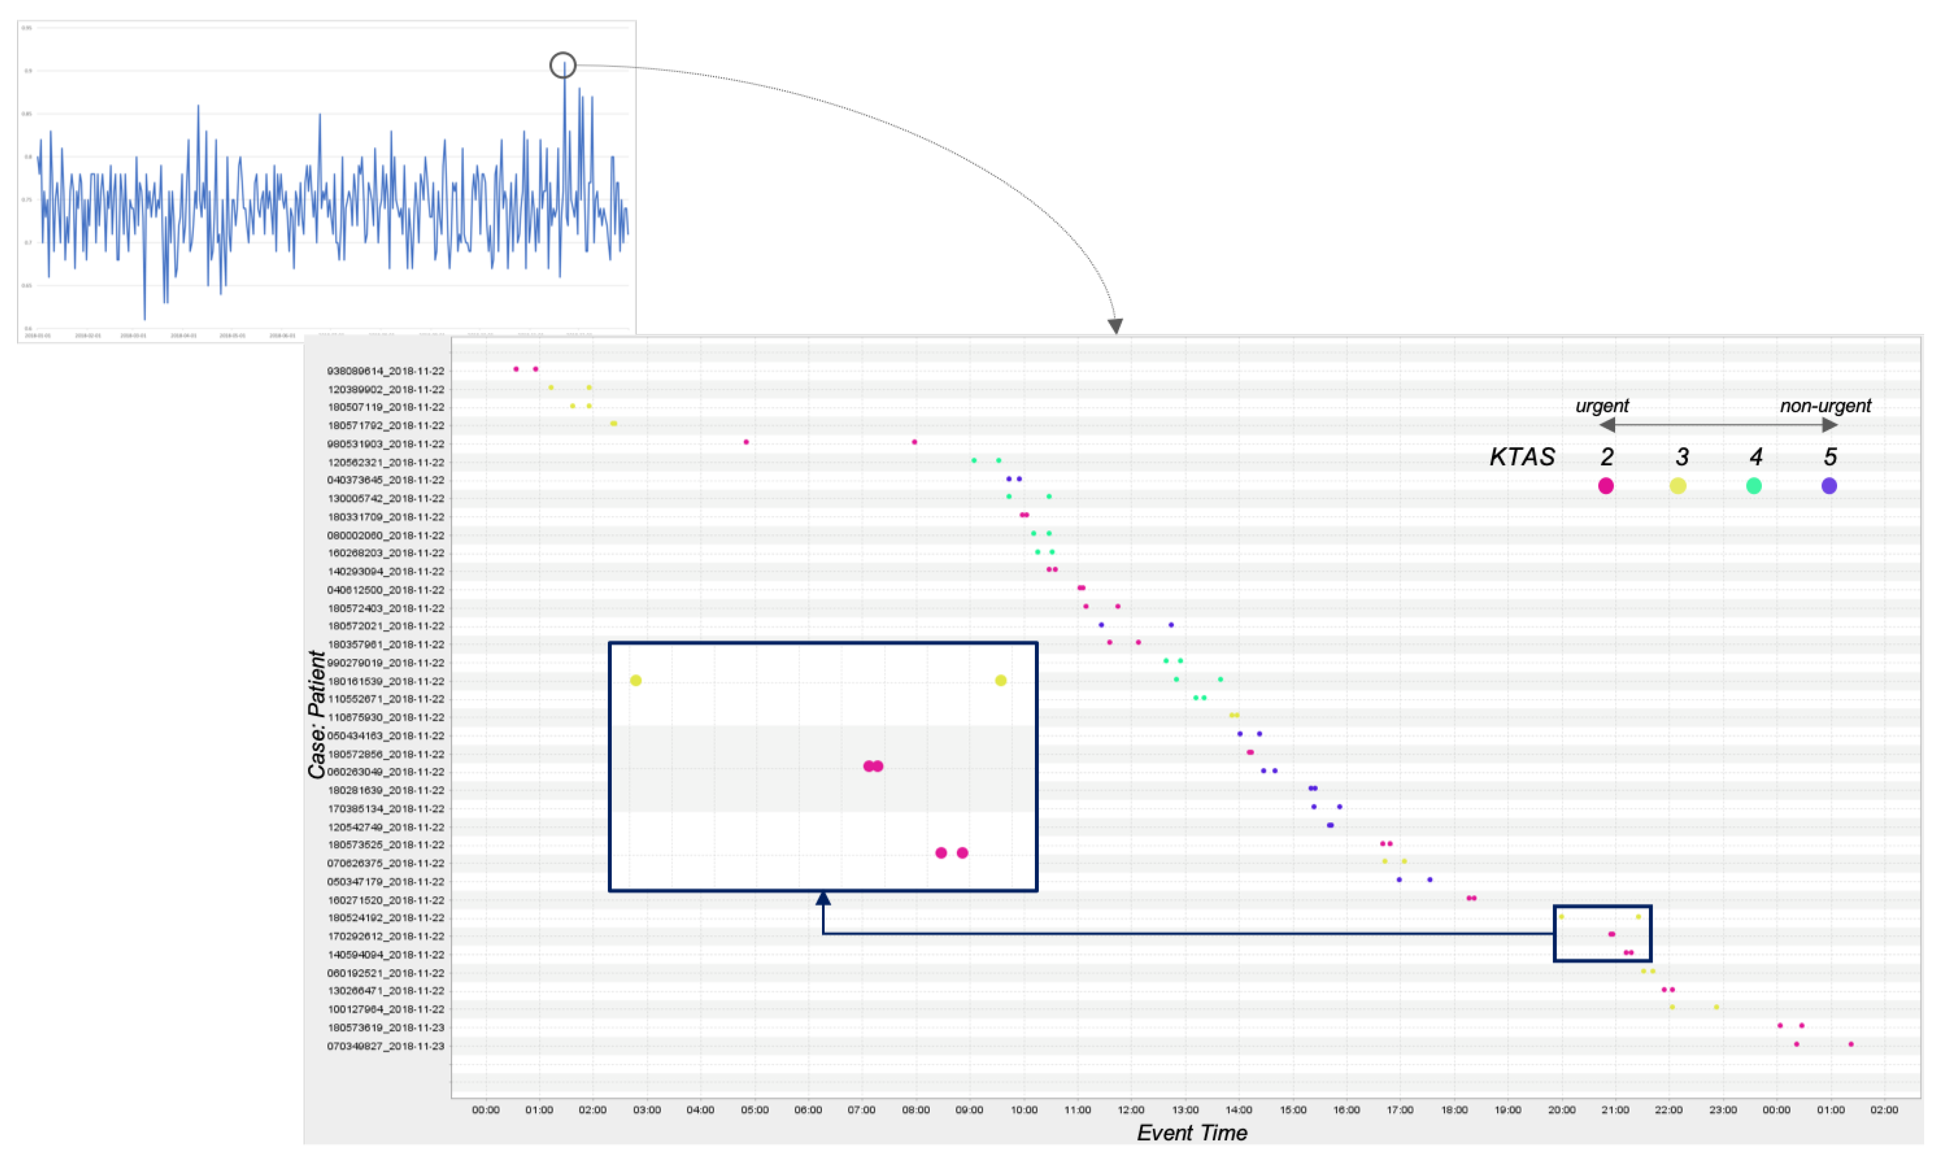This screenshot has height=1160, width=1945.
Task: Click the yellow KTAS 3 legend dot
Action: coord(1678,486)
